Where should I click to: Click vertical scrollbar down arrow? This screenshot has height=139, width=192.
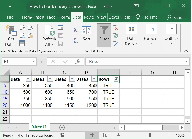pyautogui.click(x=188, y=121)
